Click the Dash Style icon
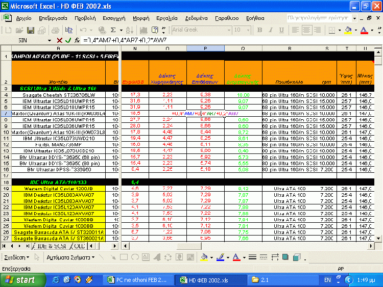 point(264,257)
